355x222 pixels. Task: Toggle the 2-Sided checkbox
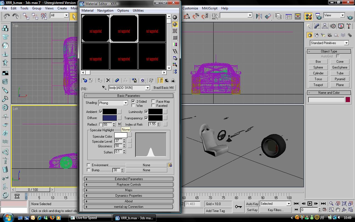[x=133, y=101]
